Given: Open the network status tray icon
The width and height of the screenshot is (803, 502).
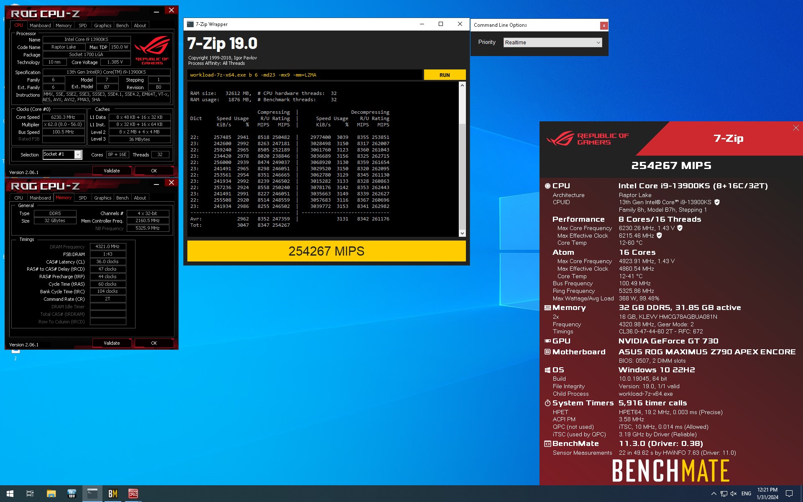Looking at the screenshot, I should (724, 494).
